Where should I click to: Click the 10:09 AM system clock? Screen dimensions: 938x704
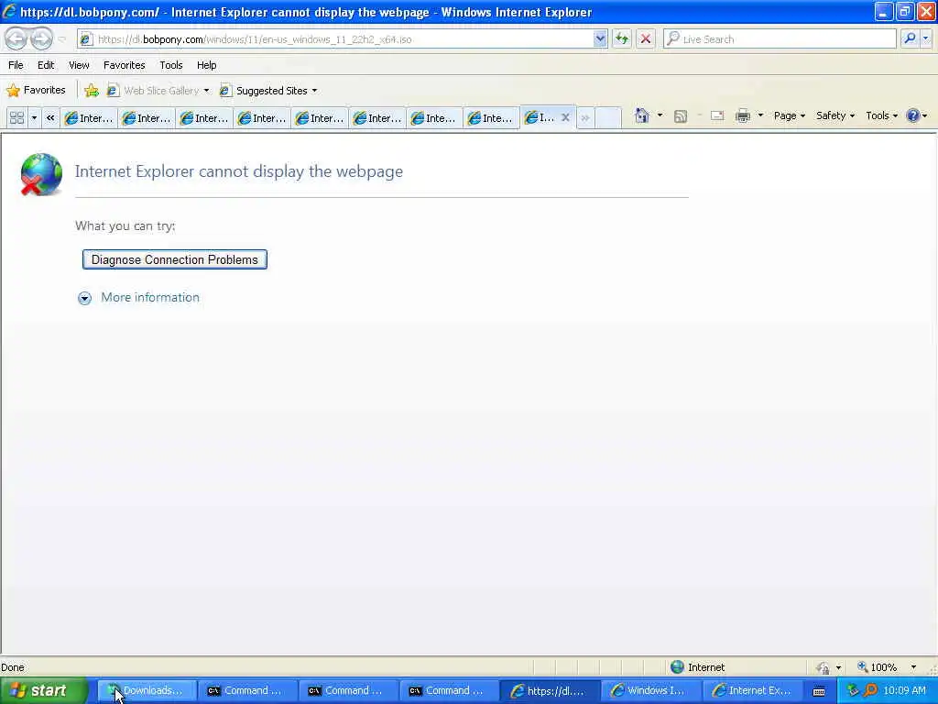(x=904, y=690)
